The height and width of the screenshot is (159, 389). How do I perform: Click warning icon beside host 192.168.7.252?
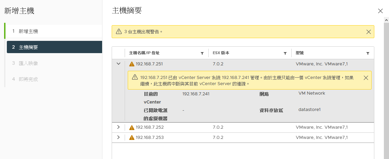click(132, 128)
